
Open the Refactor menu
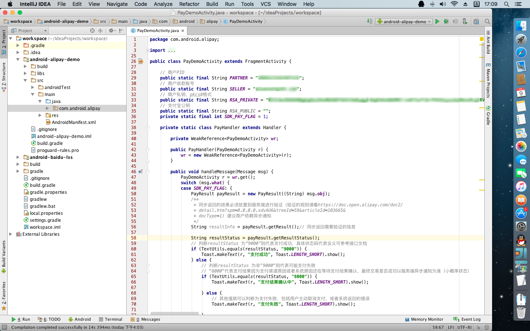click(x=189, y=4)
